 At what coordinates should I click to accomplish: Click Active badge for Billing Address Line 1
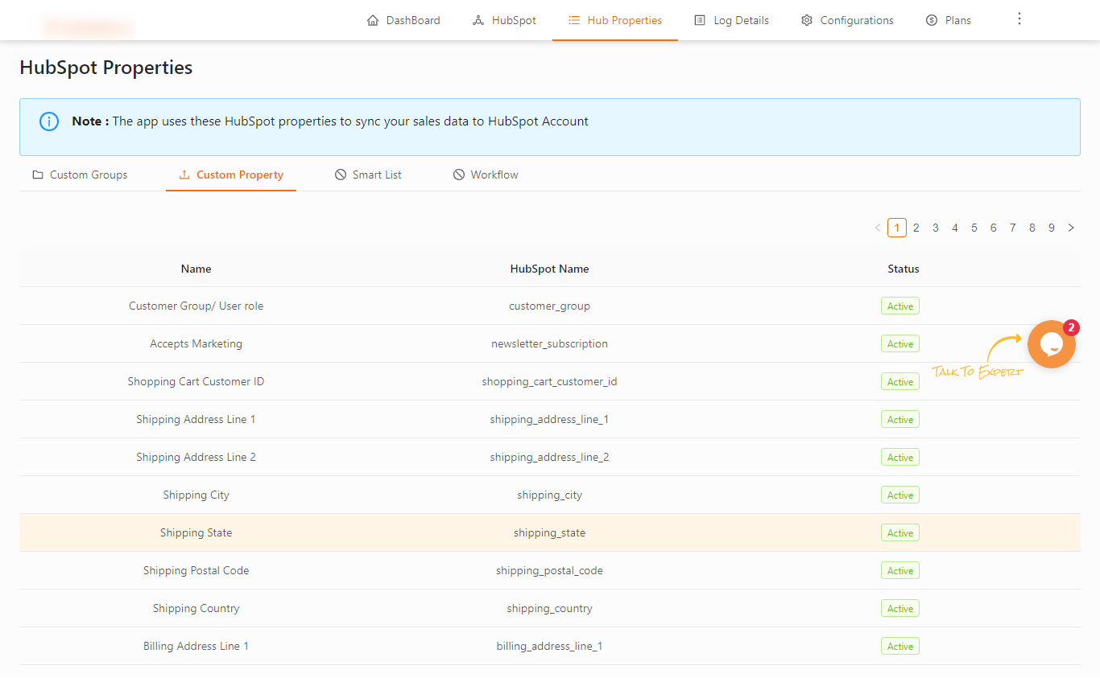(x=900, y=646)
